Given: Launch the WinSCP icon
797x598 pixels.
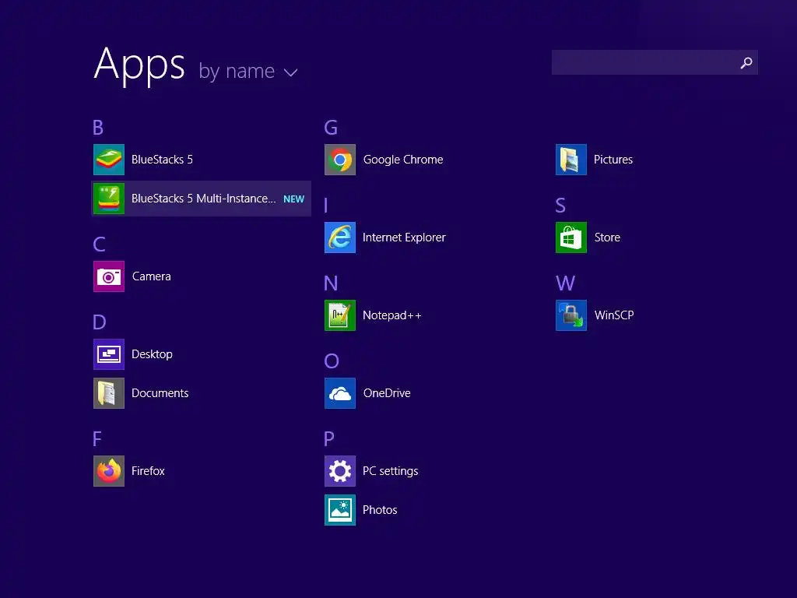Looking at the screenshot, I should click(x=571, y=315).
